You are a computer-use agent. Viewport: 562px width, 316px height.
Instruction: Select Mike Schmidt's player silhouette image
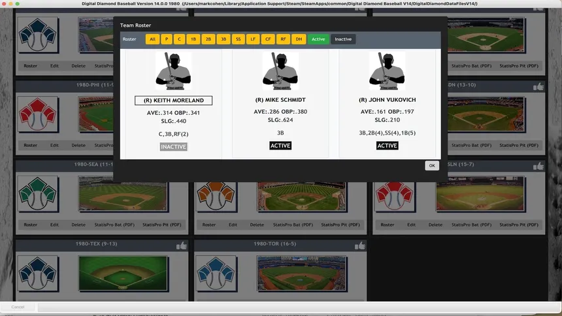coord(280,71)
